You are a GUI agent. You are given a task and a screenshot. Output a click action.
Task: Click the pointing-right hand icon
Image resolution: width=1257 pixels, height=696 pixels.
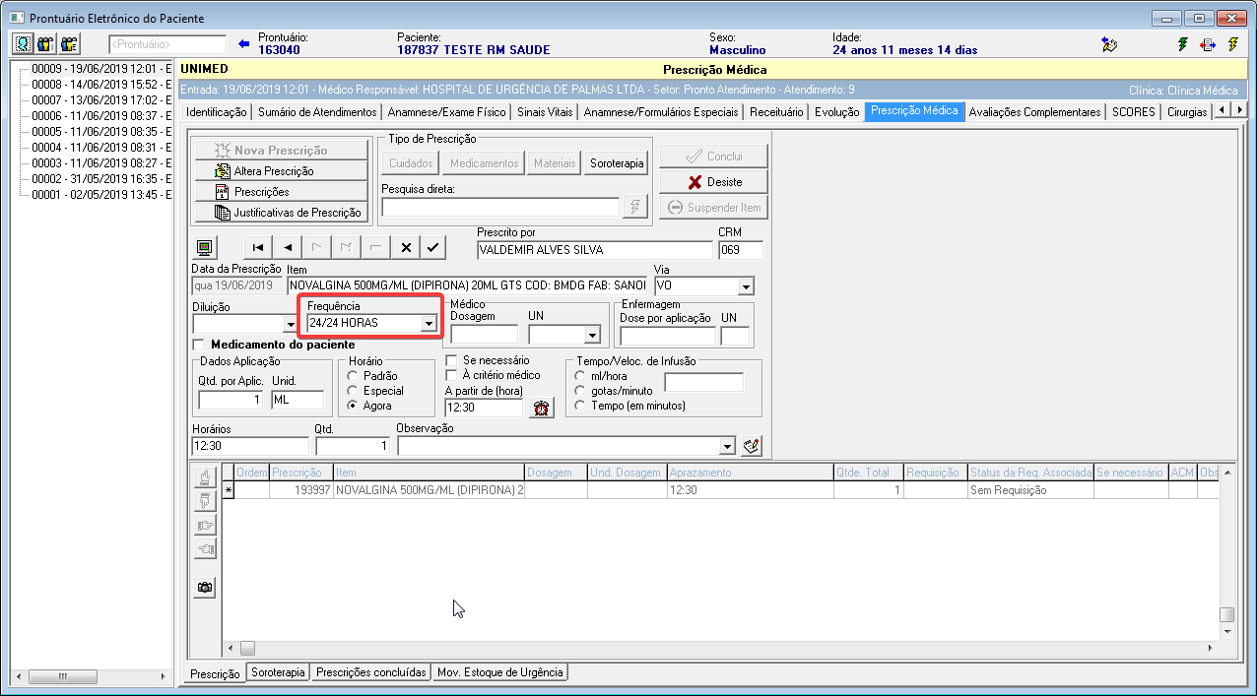click(205, 525)
